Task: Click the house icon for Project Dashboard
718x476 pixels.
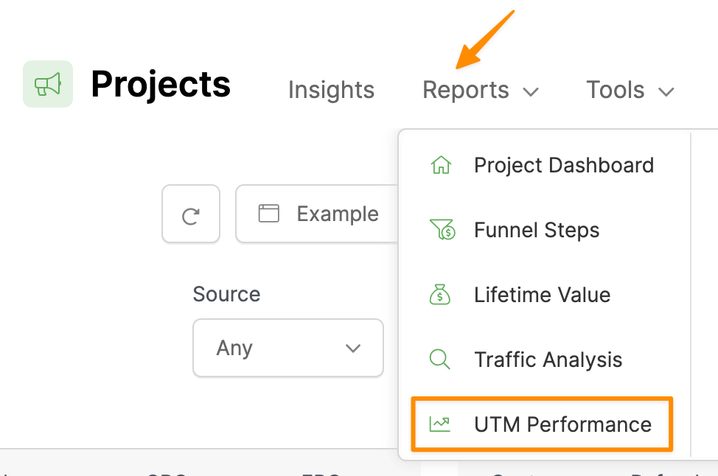Action: pos(440,165)
